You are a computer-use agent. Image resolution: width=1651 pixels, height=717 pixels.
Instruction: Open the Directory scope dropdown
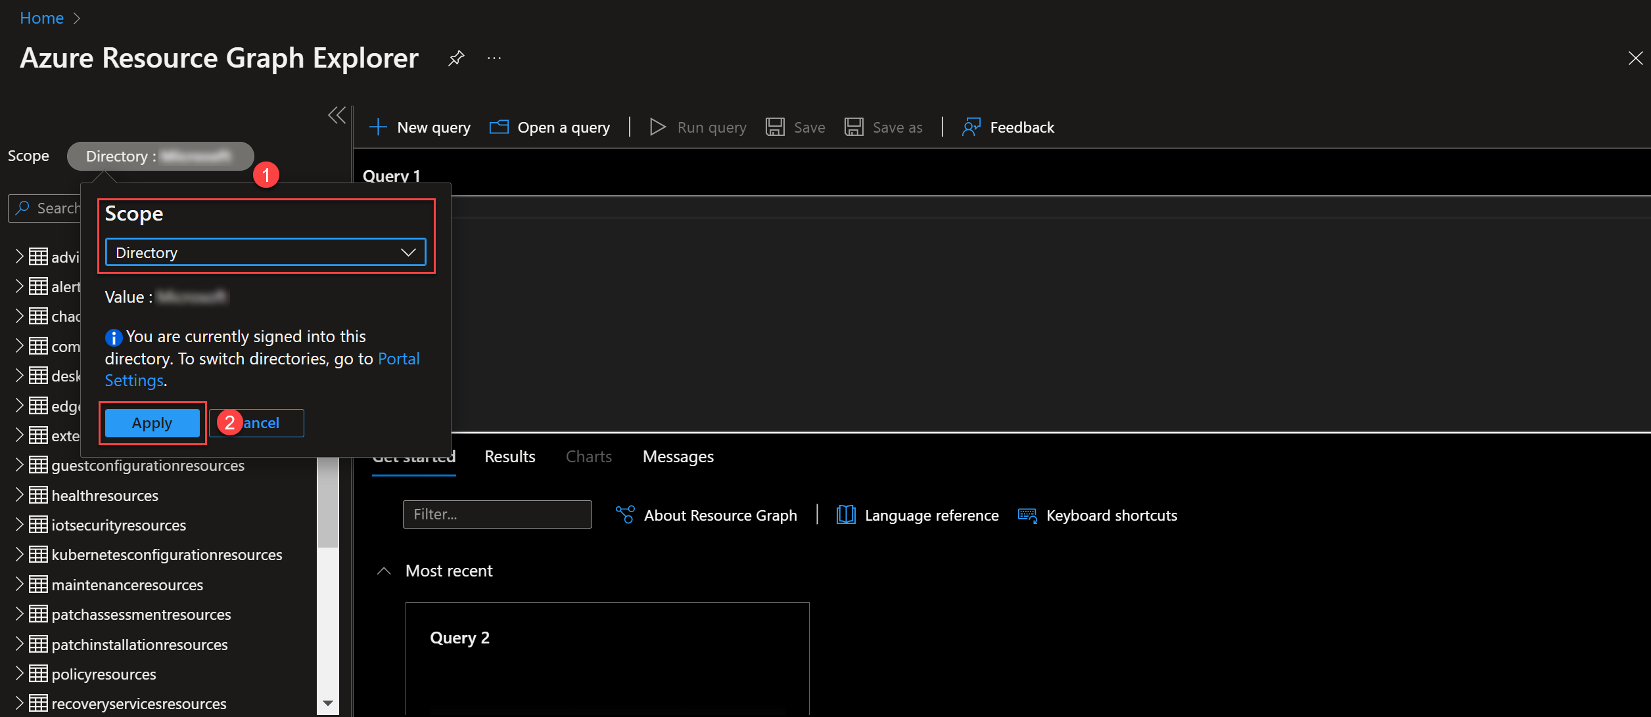pyautogui.click(x=266, y=253)
